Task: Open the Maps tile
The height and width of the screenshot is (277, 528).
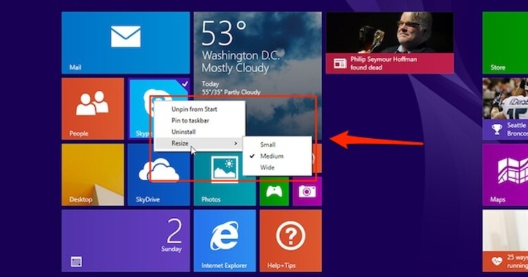Action: click(x=505, y=175)
